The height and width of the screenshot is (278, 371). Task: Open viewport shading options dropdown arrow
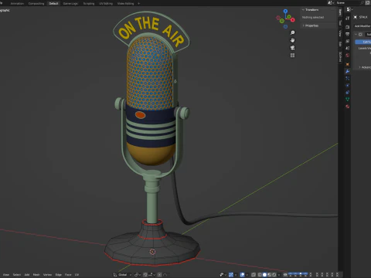pyautogui.click(x=279, y=275)
